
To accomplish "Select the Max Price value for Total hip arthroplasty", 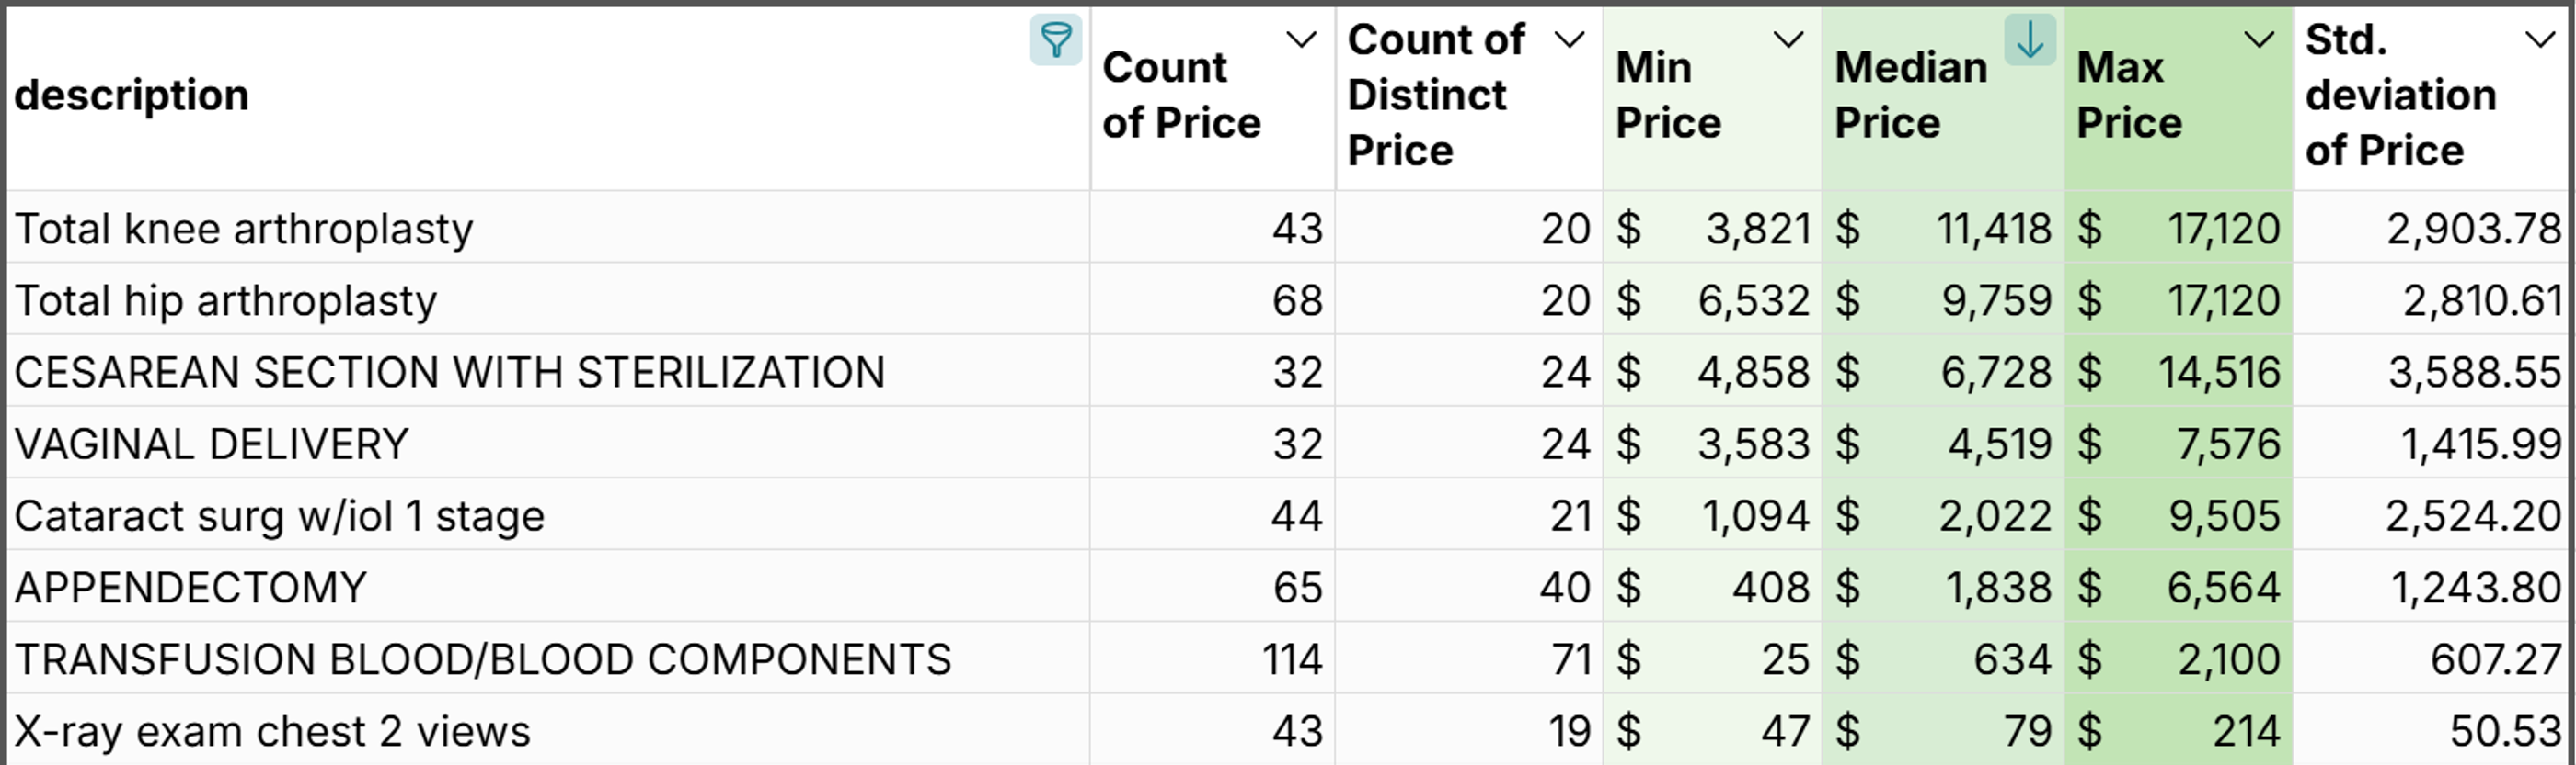I will [2180, 299].
